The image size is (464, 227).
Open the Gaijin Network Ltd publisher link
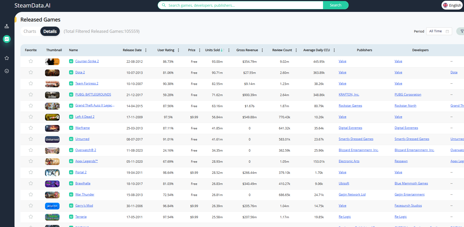[x=352, y=194]
